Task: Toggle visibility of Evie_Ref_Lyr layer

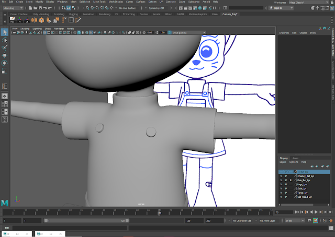Action: (x=281, y=180)
